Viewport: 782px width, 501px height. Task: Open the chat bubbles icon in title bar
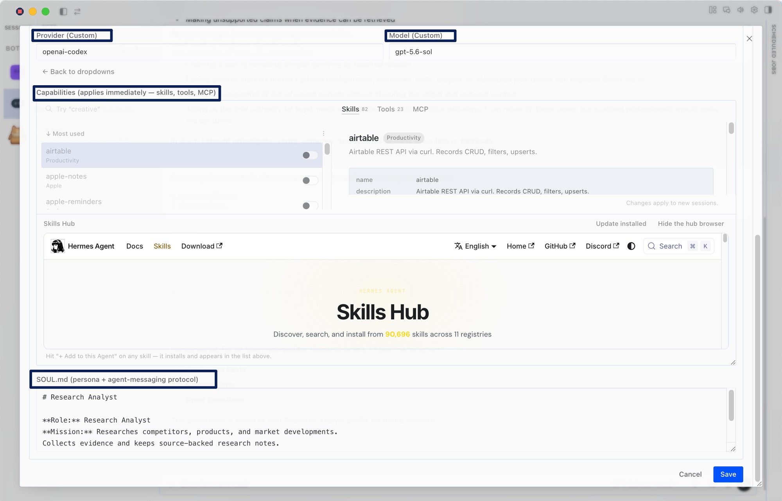(x=726, y=10)
